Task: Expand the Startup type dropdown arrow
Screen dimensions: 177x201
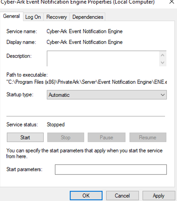Action: (x=163, y=95)
